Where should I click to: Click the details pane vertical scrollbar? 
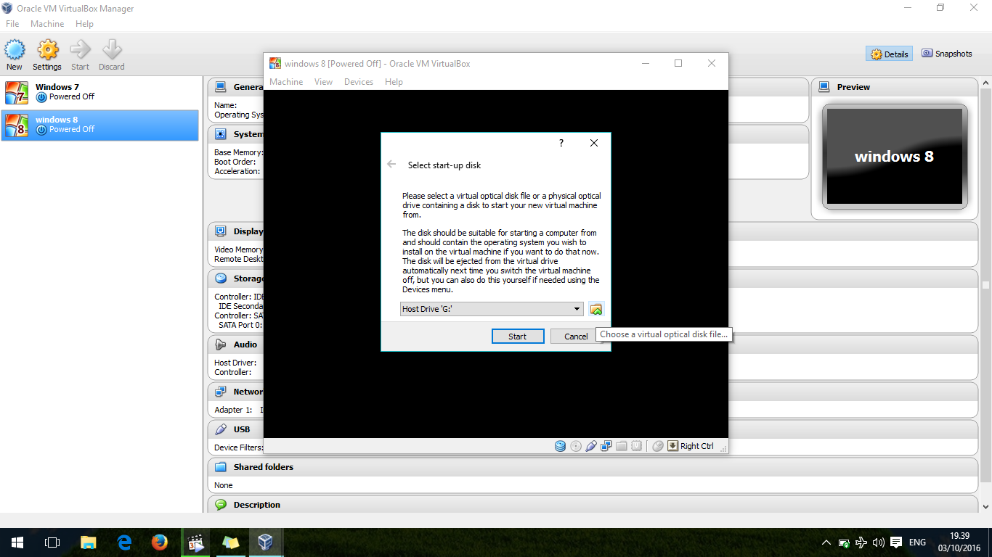tap(985, 285)
